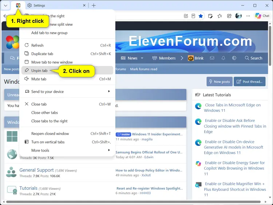Viewport: 273px width, 205px height.
Task: Click the vertical page scrollbar
Action: [x=270, y=45]
